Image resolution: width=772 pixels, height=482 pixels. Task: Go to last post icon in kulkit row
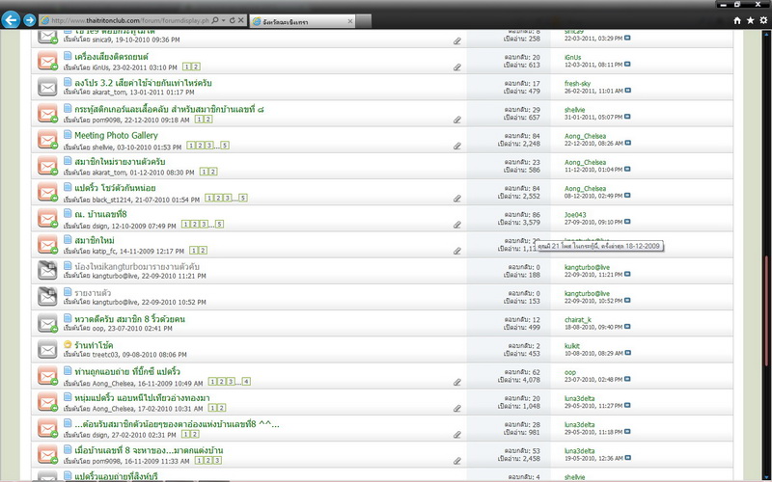point(627,353)
